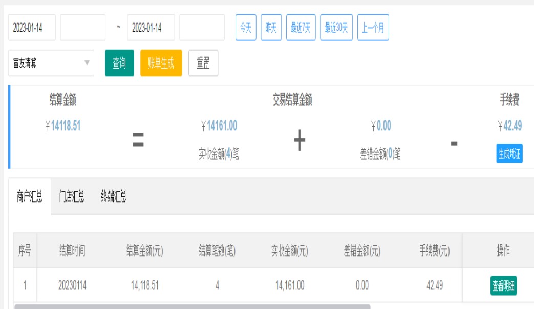Click the horizontal scrollbar at the bottom
Viewport: 534px width, 309px height.
(x=192, y=306)
